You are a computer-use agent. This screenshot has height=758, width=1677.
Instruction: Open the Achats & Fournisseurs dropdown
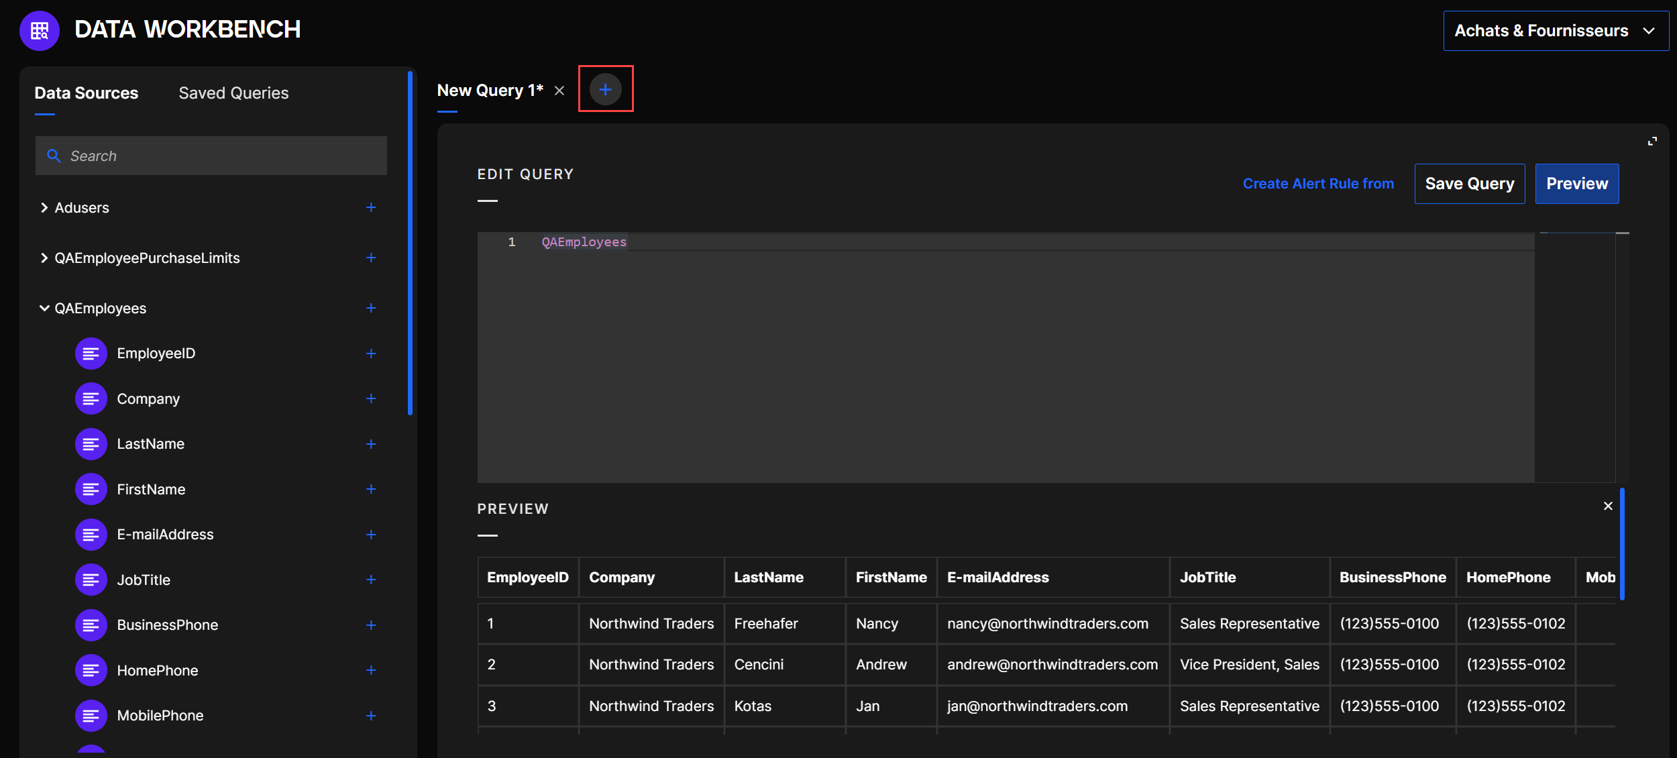click(1556, 31)
